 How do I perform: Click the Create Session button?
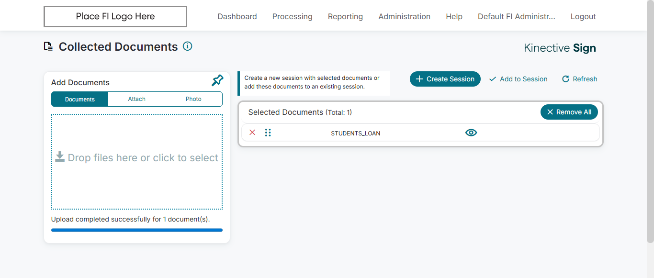445,79
